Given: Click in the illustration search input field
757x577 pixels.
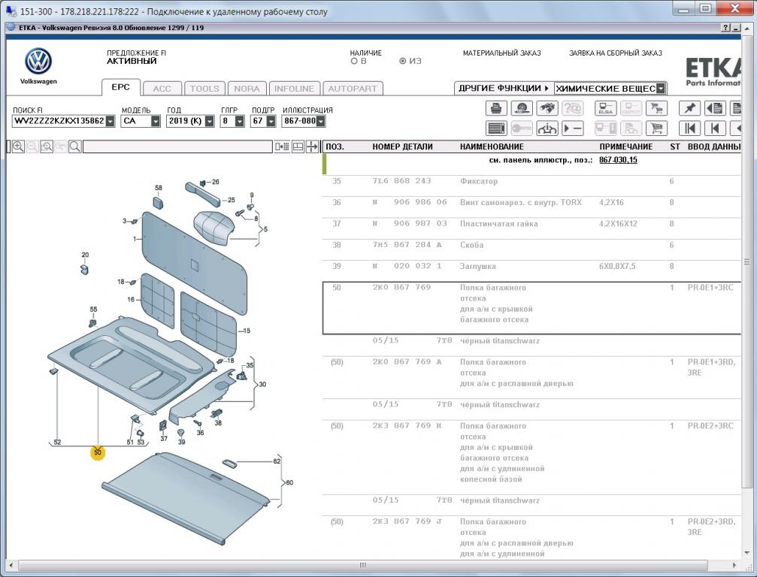Looking at the screenshot, I should 177,147.
